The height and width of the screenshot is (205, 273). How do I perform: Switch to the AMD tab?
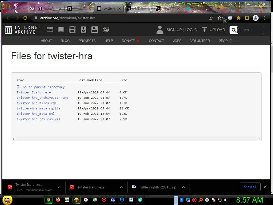pyautogui.click(x=139, y=9)
